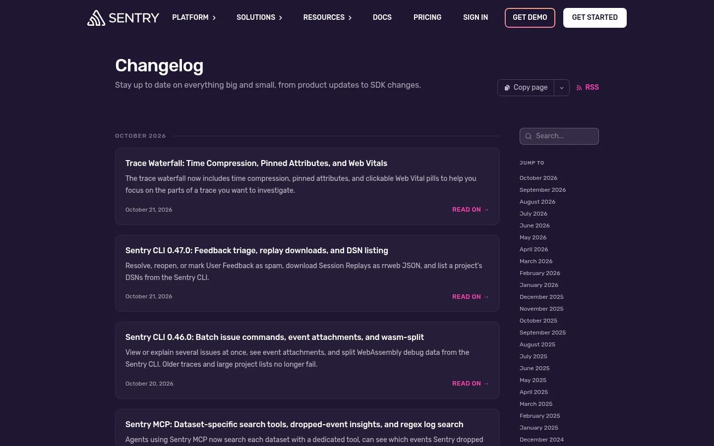The height and width of the screenshot is (446, 714).
Task: Go to the Docs page
Action: (x=382, y=17)
